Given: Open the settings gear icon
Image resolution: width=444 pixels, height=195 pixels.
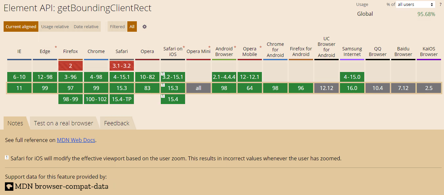Looking at the screenshot, I should coord(144,27).
